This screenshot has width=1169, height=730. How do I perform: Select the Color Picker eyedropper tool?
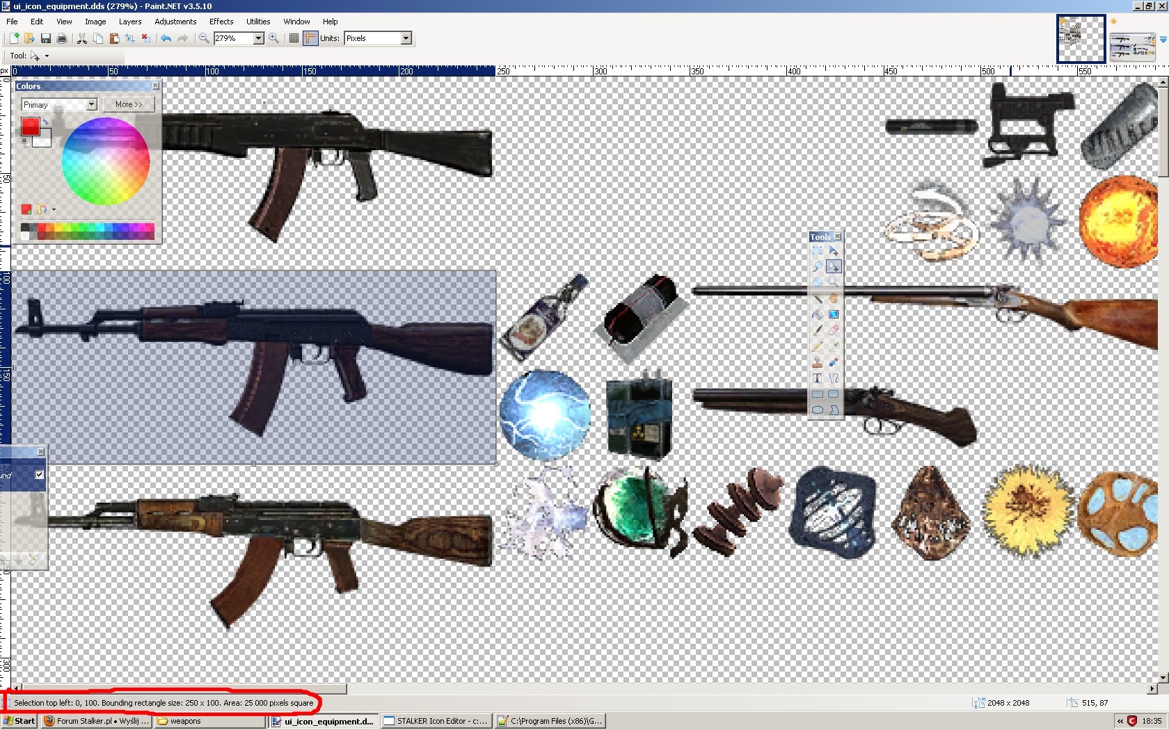click(834, 346)
